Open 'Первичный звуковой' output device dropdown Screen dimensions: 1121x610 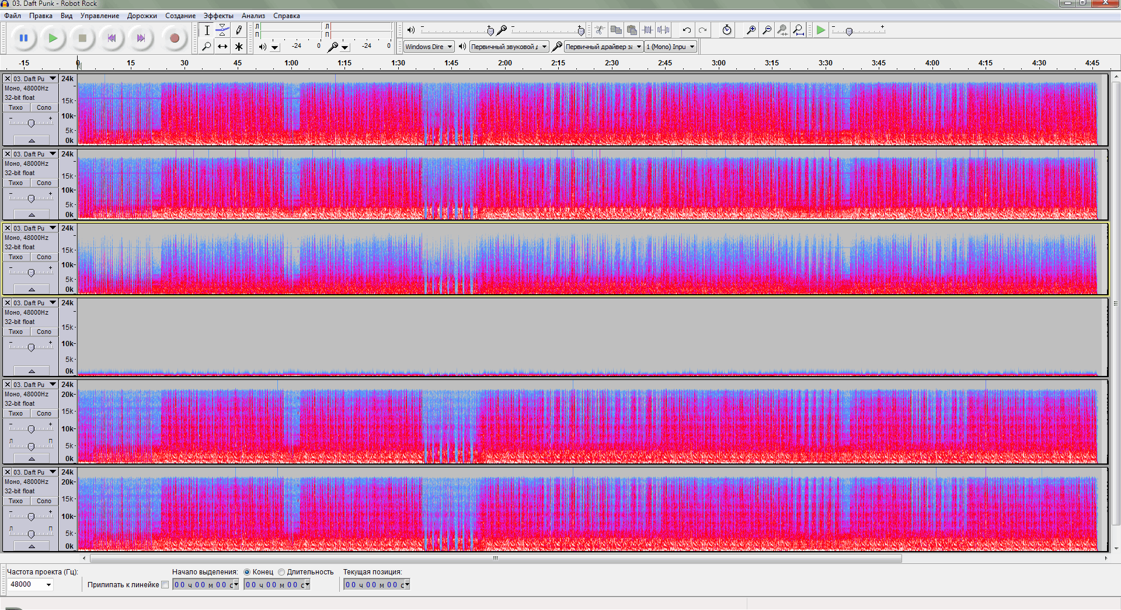[x=509, y=47]
